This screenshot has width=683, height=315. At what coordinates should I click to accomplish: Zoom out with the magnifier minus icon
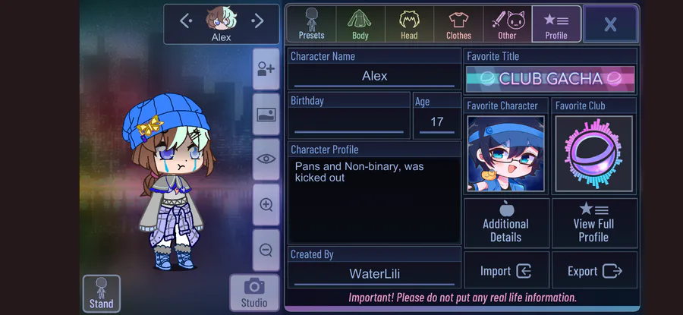(266, 250)
